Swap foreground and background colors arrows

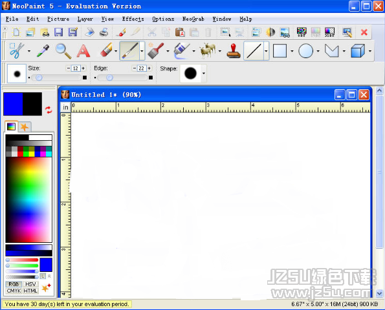[x=49, y=110]
